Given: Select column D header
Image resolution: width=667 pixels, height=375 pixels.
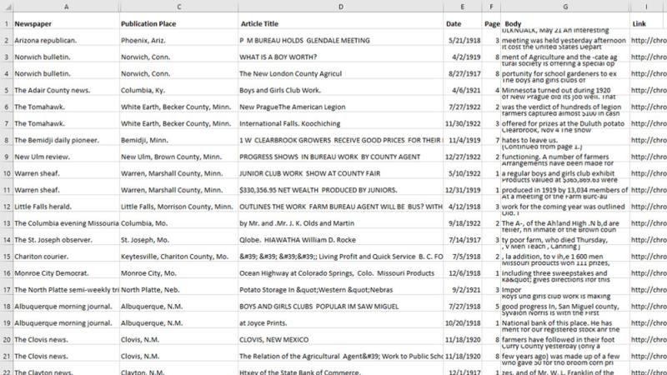Looking at the screenshot, I should [341, 7].
